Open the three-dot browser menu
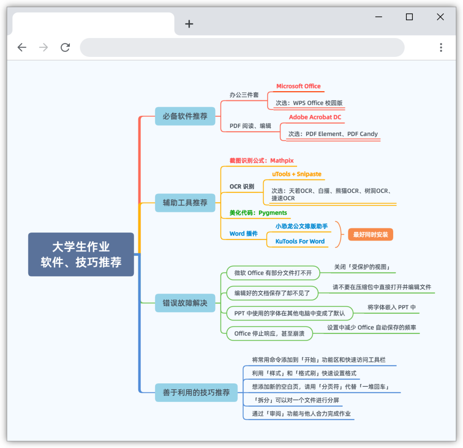Screen dimensions: 463x448 [x=441, y=47]
